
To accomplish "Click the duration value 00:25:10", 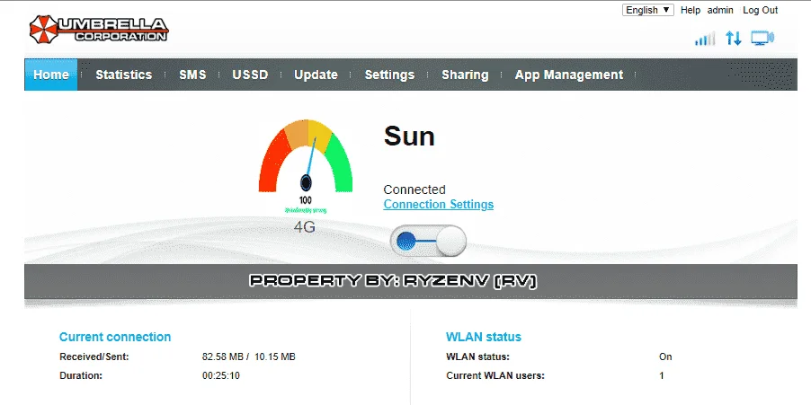I will [x=221, y=375].
